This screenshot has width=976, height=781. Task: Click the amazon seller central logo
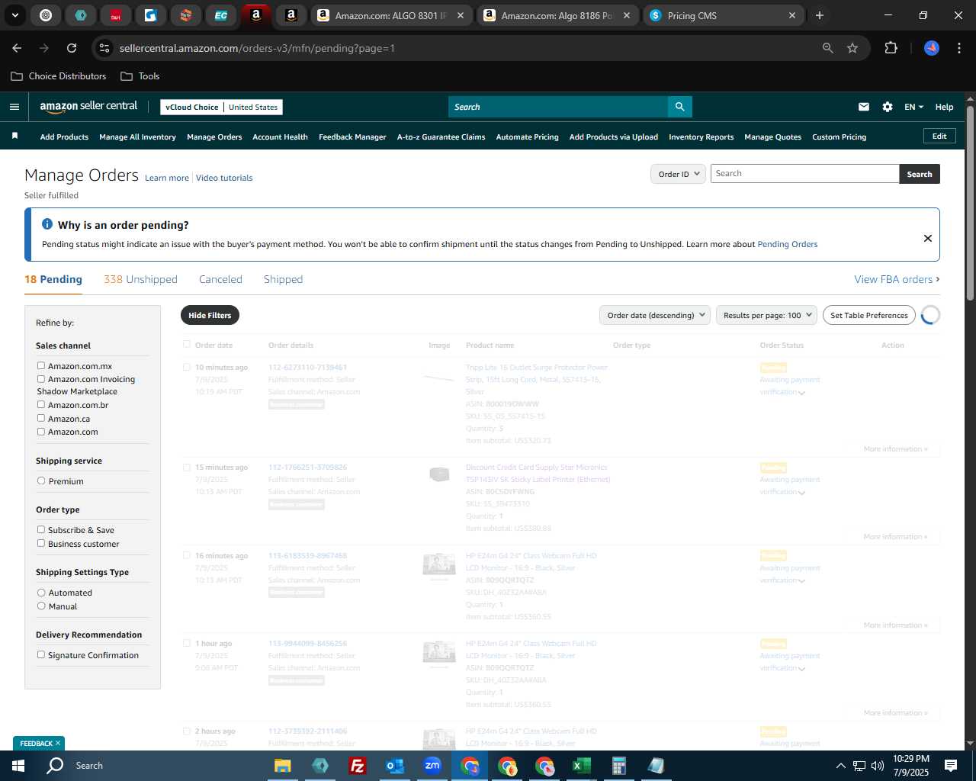click(x=88, y=107)
